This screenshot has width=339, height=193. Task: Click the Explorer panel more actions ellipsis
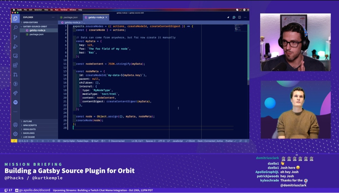click(x=53, y=17)
